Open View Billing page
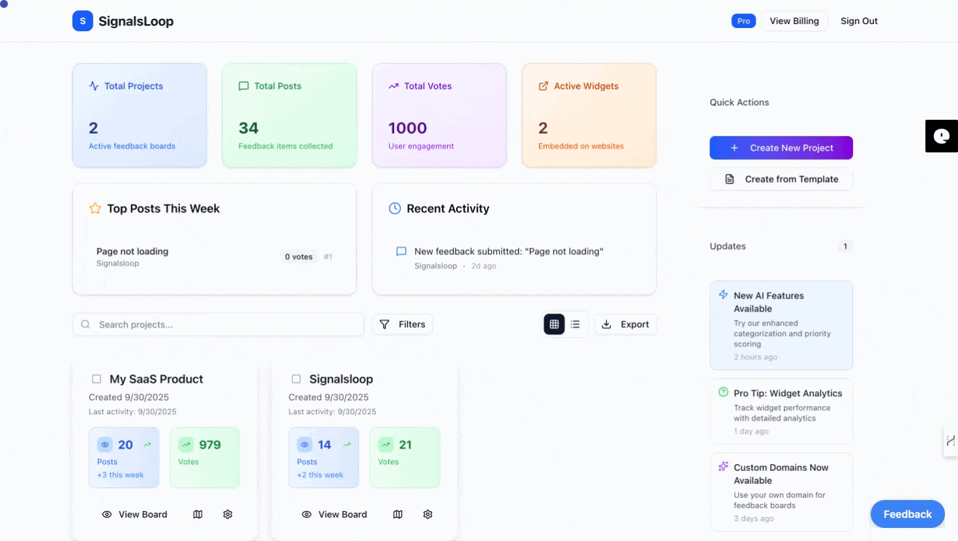Image resolution: width=958 pixels, height=541 pixels. (x=794, y=21)
